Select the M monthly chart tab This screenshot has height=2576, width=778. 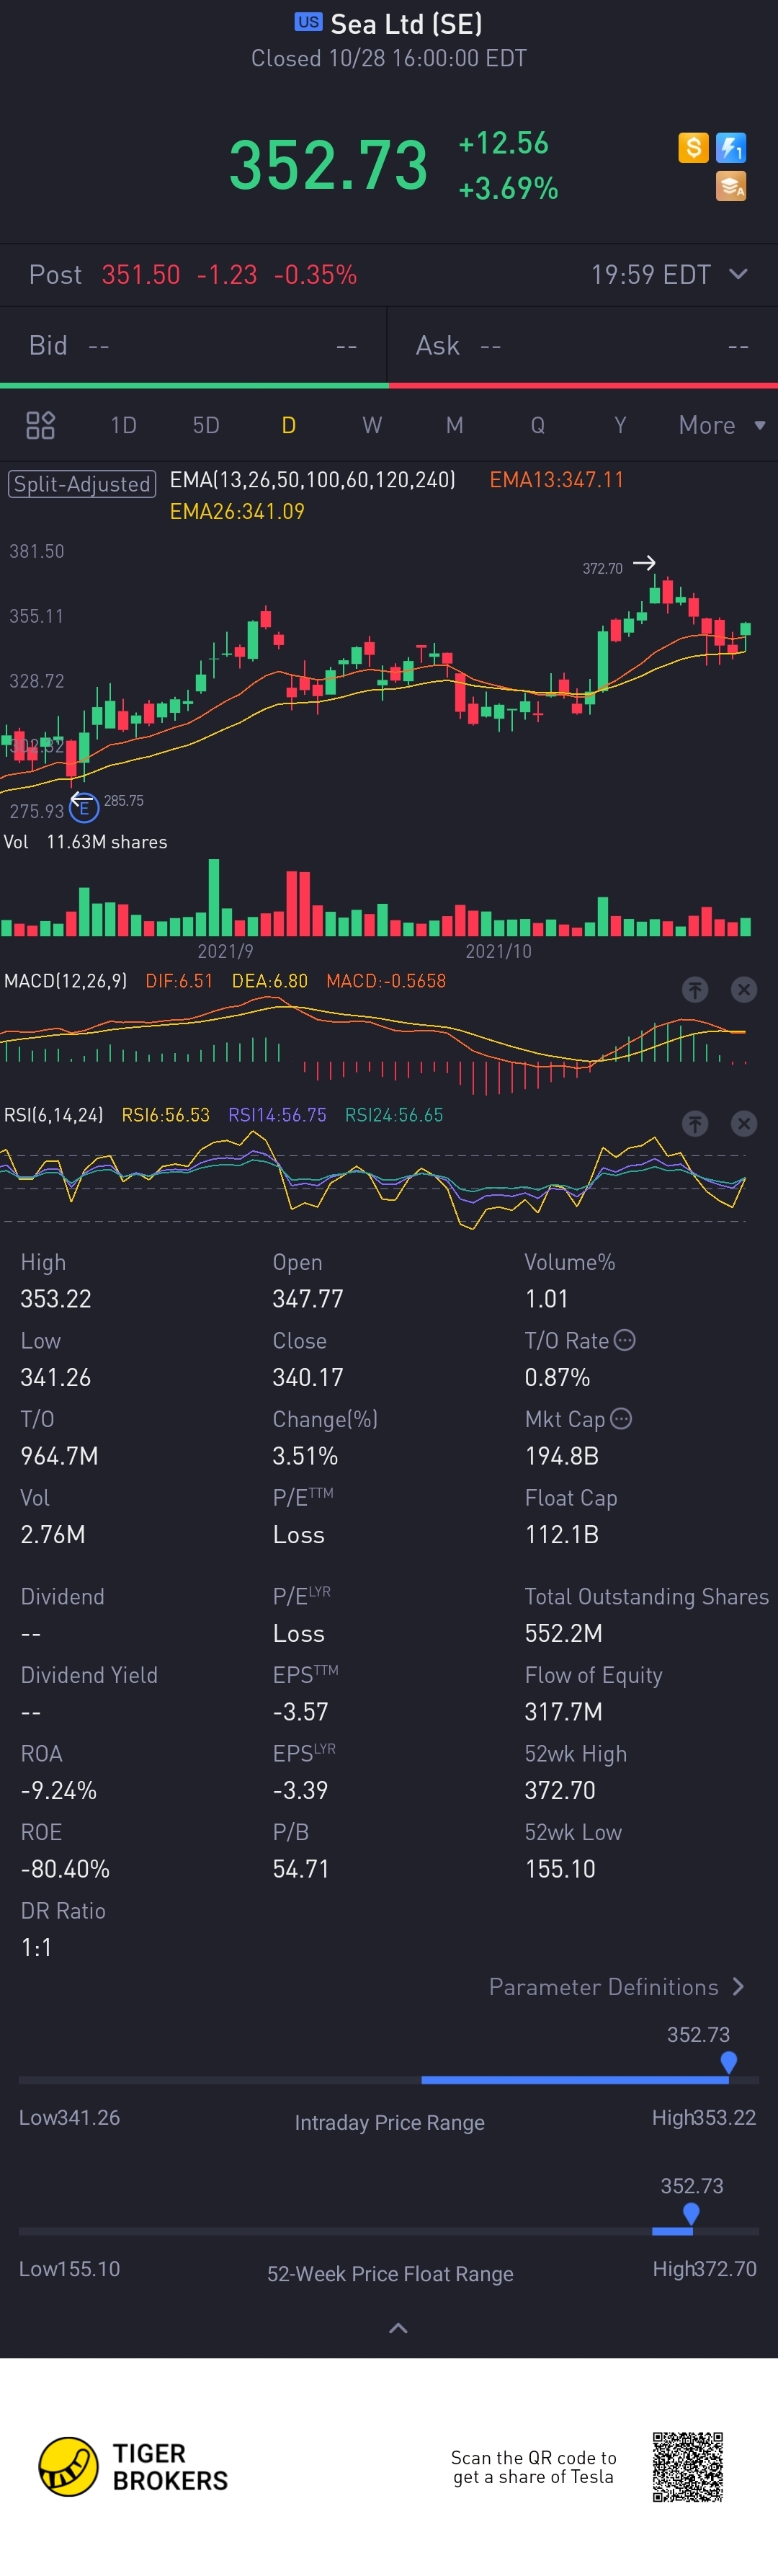click(x=455, y=425)
